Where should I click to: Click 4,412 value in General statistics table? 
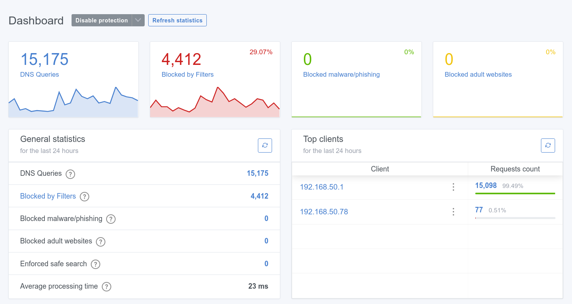tap(259, 196)
